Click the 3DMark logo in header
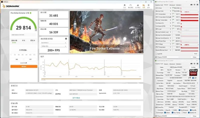The image size is (200, 118). coord(11,6)
